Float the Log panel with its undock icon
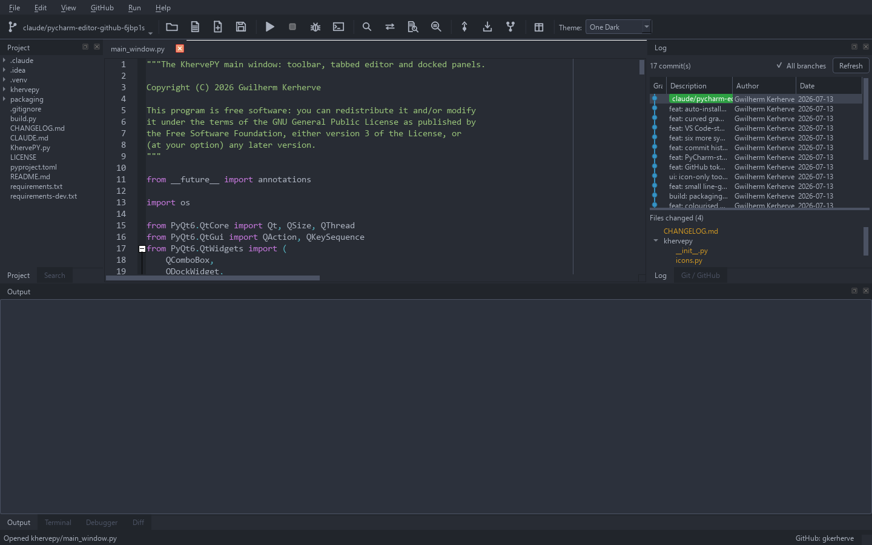This screenshot has width=872, height=545. point(854,47)
